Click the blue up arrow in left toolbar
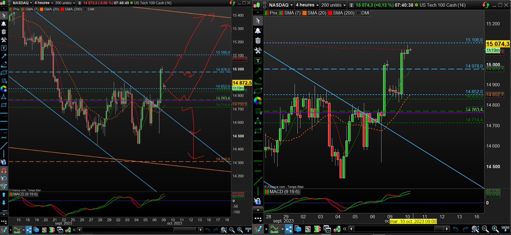Screen dimensions: 511x235 3,194
